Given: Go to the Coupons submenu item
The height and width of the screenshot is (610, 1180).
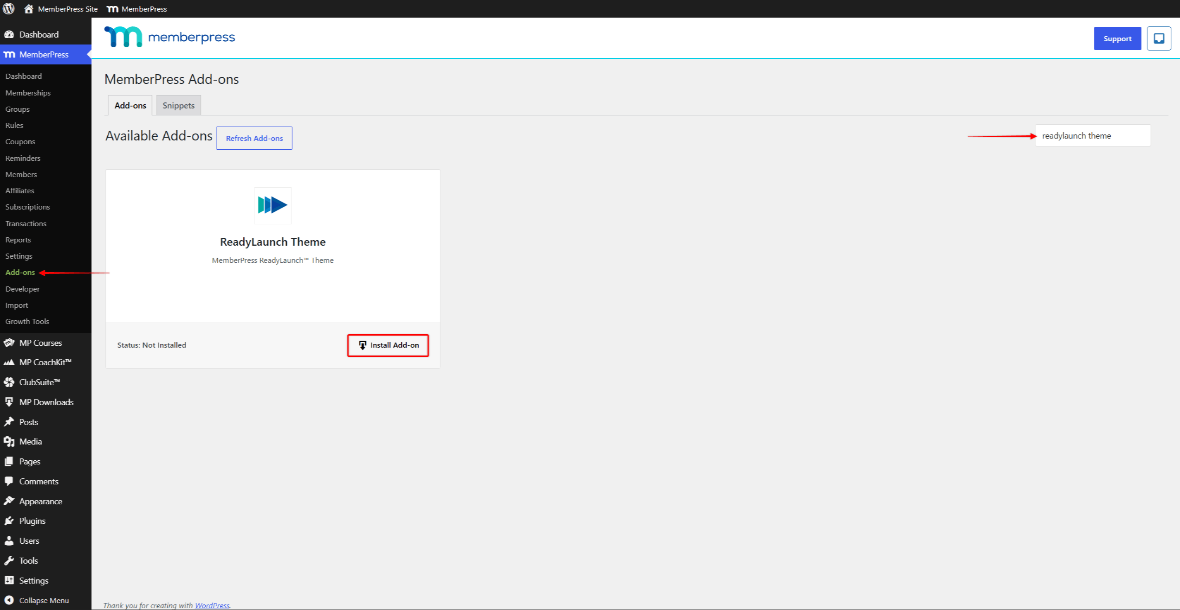Looking at the screenshot, I should pos(20,141).
